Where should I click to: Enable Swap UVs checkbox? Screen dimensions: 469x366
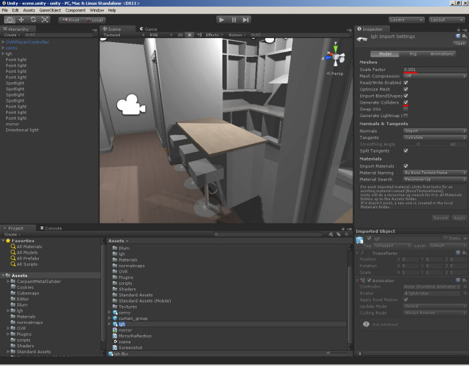405,109
